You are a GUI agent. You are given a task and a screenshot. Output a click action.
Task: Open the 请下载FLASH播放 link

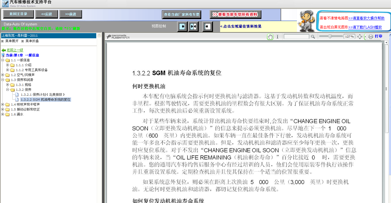(x=365, y=27)
